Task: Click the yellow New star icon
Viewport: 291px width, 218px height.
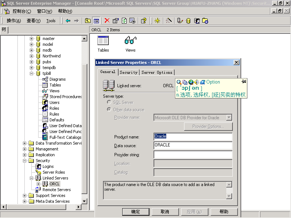Action: click(x=157, y=21)
